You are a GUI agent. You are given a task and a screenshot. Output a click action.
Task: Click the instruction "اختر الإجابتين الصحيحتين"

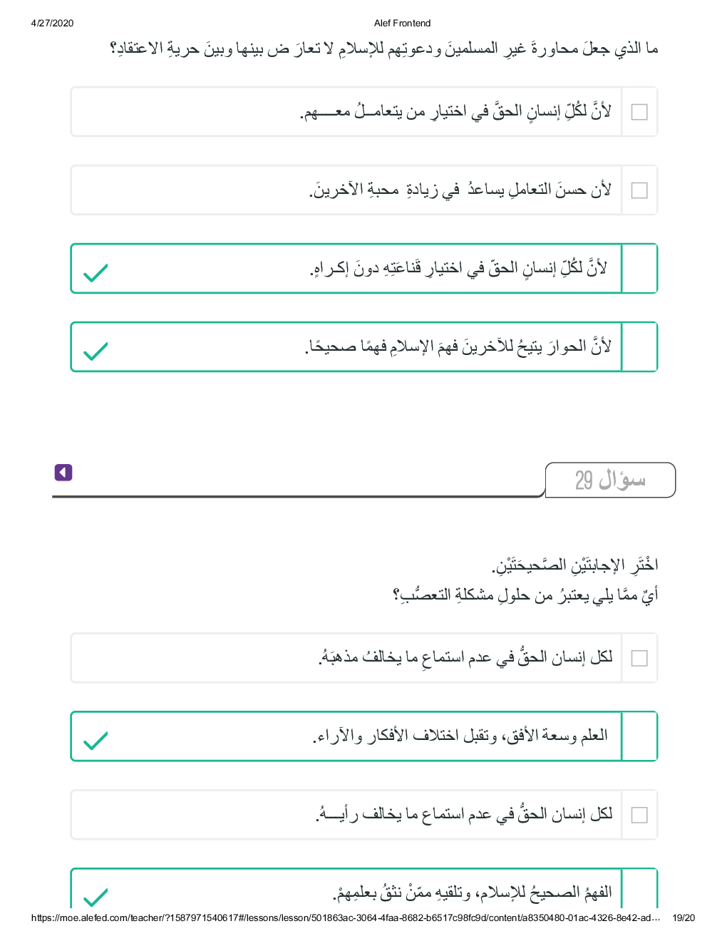574,565
